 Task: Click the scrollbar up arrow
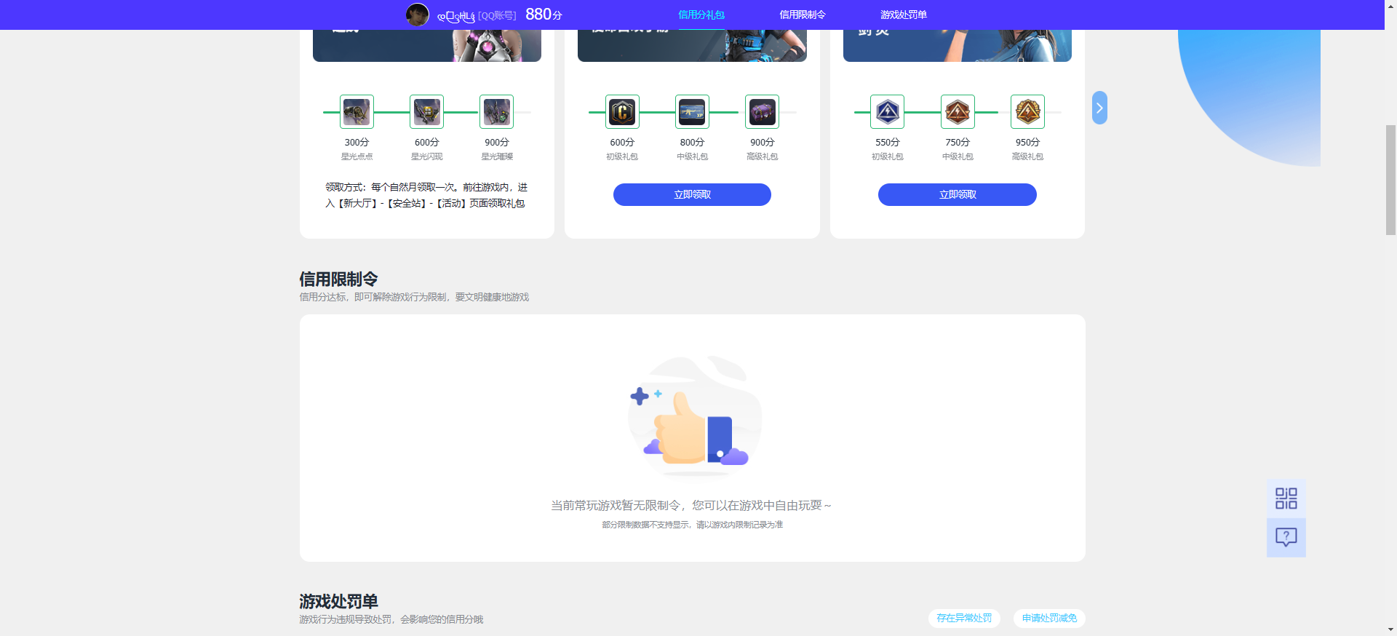[1390, 5]
